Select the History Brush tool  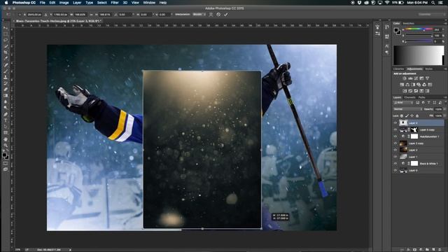click(6, 83)
